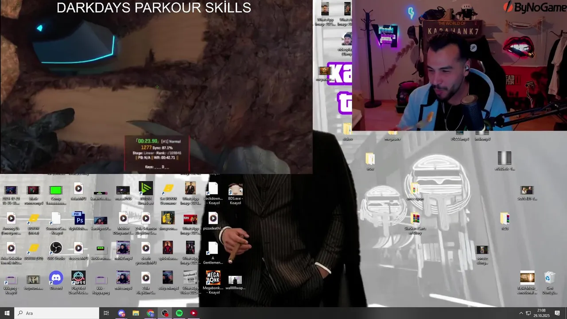This screenshot has height=319, width=567.
Task: Open the Action Center notifications icon
Action: pyautogui.click(x=557, y=313)
